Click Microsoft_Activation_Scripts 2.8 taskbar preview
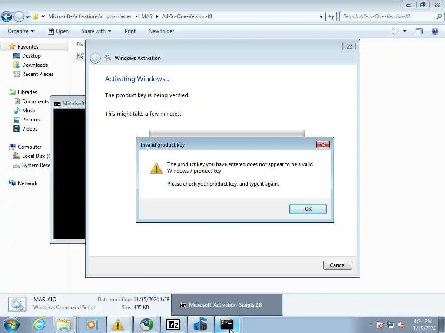Viewport: 445px width, 333px height. [x=227, y=305]
